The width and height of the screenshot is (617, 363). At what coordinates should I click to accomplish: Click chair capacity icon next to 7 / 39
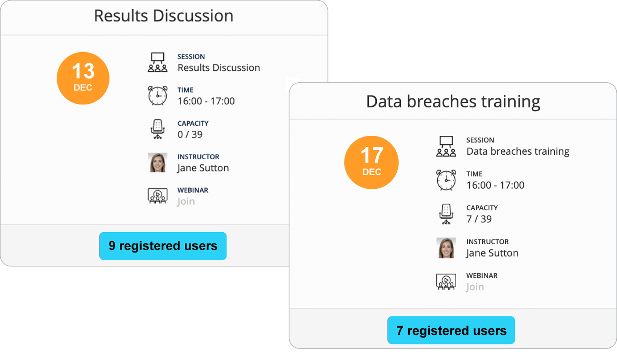tap(446, 214)
